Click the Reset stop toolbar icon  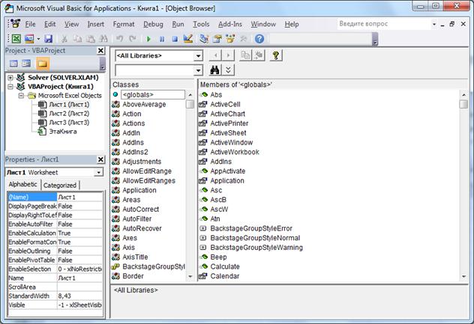175,39
